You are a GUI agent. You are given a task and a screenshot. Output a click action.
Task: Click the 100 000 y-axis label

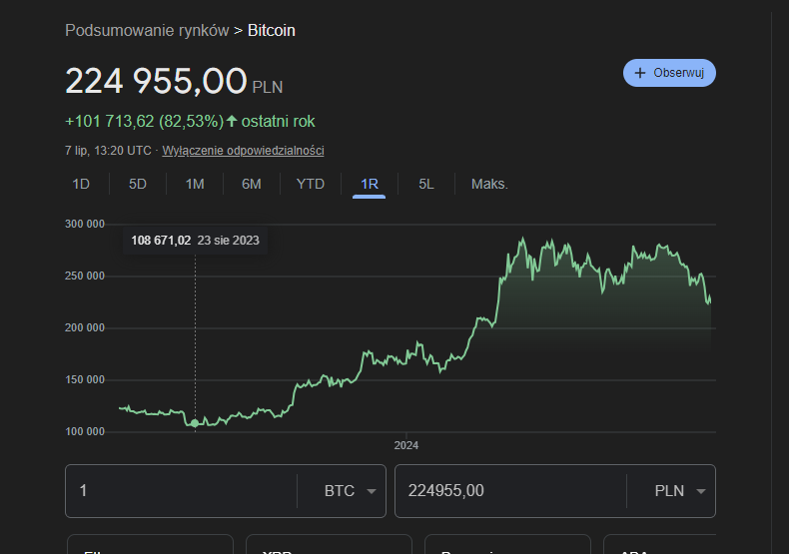click(x=85, y=431)
